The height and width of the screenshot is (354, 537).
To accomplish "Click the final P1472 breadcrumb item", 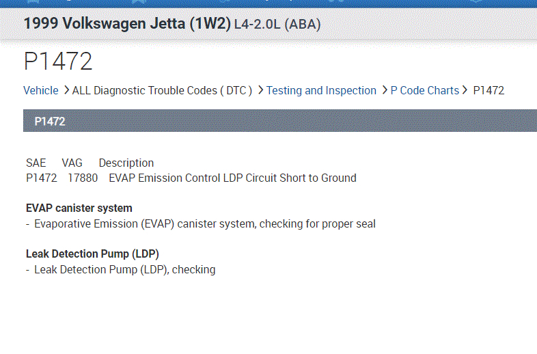I will click(x=488, y=90).
